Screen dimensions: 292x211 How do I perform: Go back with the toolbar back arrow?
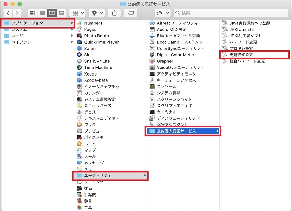(x=8, y=13)
